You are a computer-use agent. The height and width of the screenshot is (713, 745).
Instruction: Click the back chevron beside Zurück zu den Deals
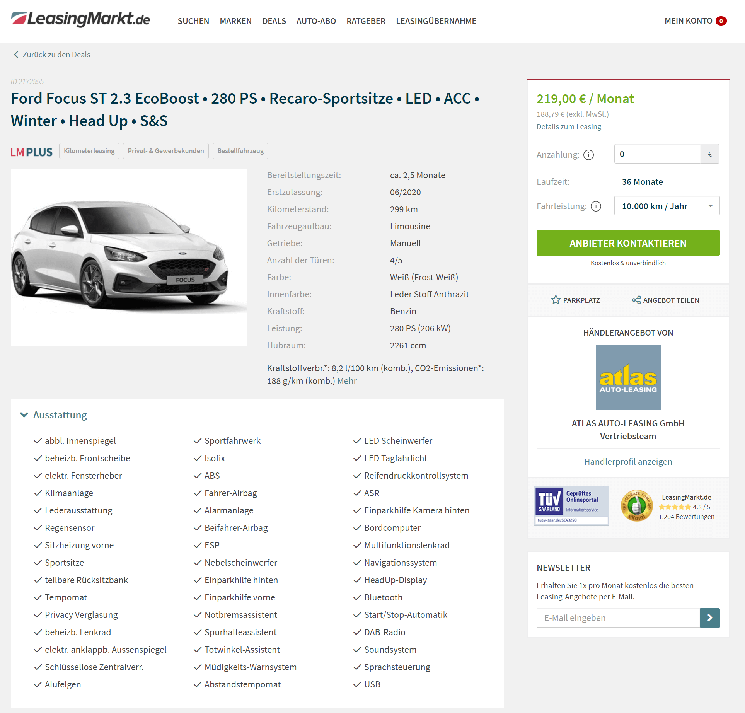[16, 55]
